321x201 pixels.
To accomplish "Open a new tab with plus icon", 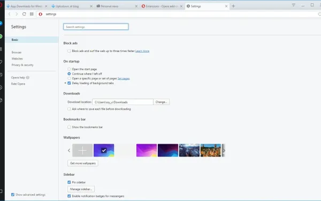I will point(233,6).
